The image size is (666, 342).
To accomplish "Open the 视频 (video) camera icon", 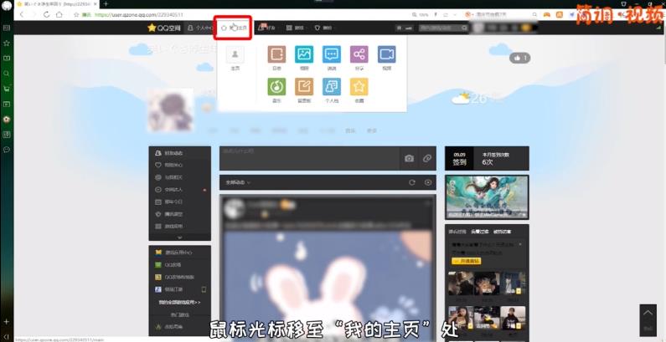I will 386,55.
